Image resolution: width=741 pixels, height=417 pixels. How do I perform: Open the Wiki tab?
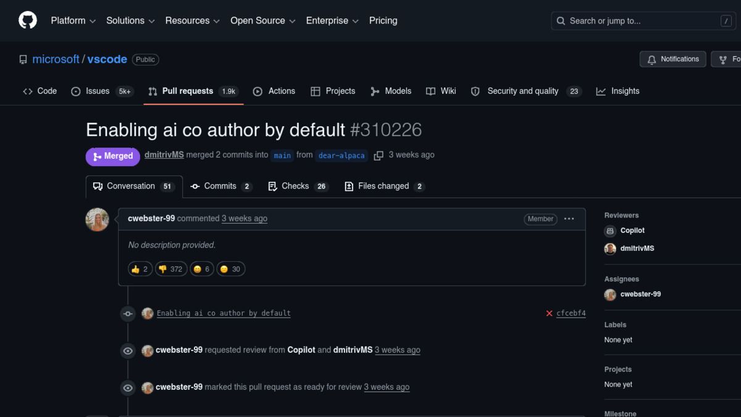click(441, 91)
